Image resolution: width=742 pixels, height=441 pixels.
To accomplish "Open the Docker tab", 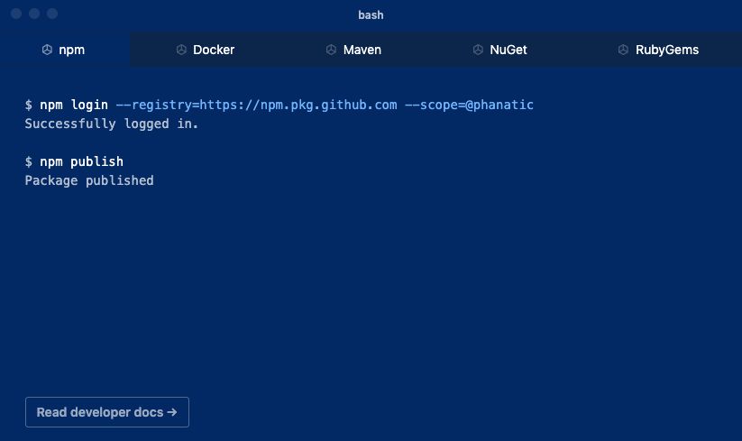I will click(205, 50).
